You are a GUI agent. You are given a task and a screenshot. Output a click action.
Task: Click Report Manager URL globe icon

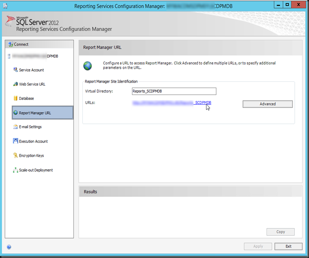(16, 113)
